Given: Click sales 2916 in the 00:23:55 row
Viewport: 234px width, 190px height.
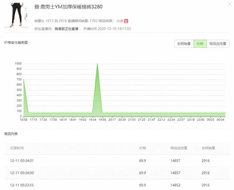Looking at the screenshot, I should point(205,185).
